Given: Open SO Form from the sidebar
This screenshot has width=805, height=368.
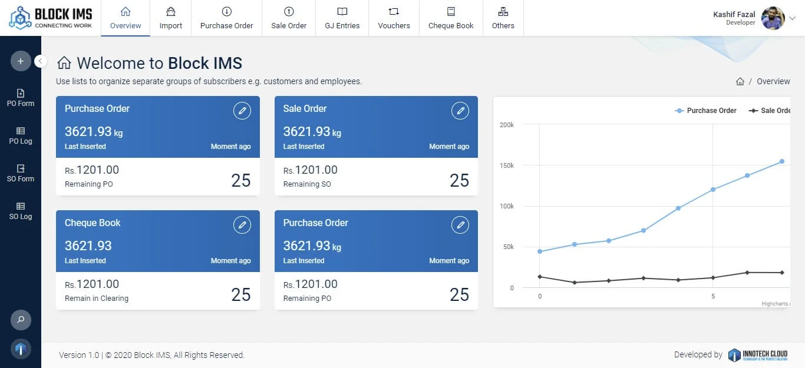Looking at the screenshot, I should click(x=21, y=173).
